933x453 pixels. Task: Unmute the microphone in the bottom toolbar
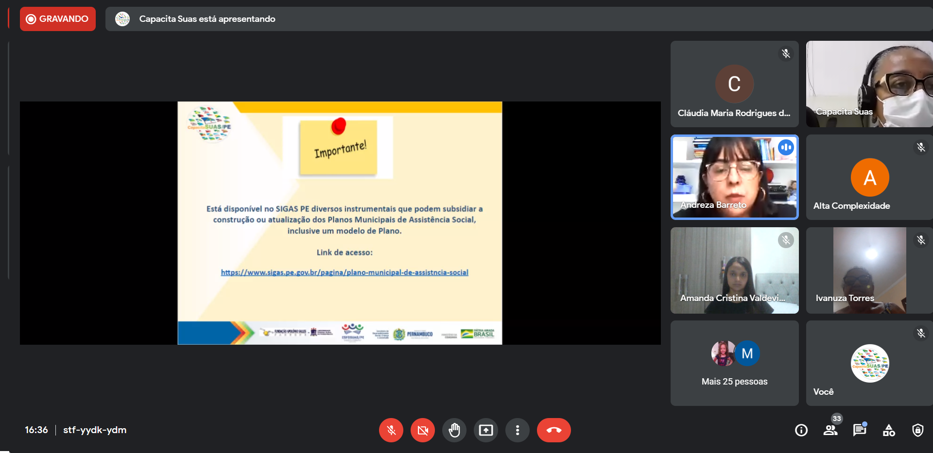(x=391, y=430)
